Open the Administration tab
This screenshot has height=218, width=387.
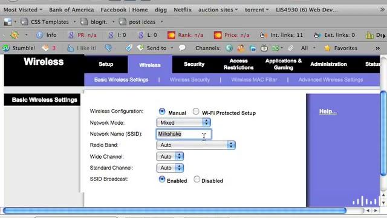[x=328, y=64]
